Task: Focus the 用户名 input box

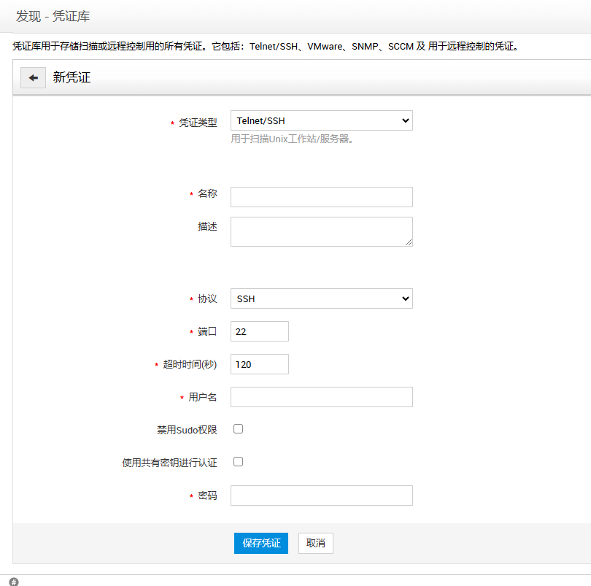Action: tap(321, 397)
